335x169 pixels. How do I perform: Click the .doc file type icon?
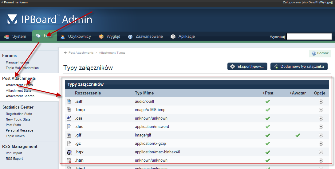click(69, 126)
